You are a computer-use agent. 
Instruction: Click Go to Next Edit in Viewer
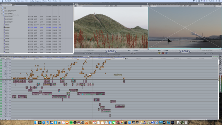115,51
